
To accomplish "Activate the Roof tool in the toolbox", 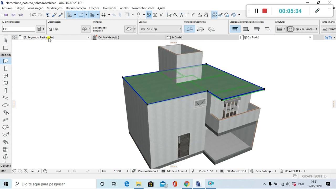I will pos(6,127).
